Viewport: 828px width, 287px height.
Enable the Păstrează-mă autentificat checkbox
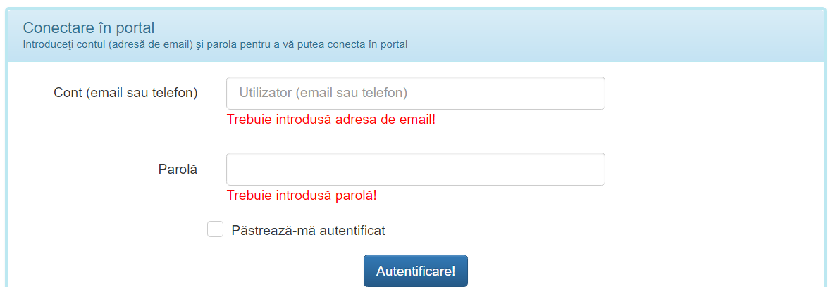coord(215,229)
